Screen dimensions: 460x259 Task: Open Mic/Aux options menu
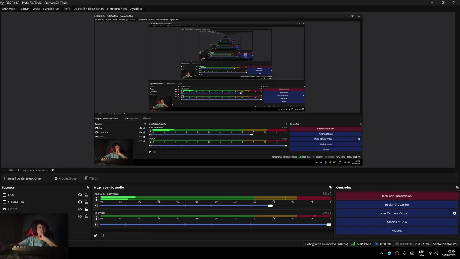click(96, 218)
